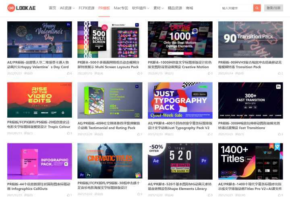Open the Multi Screen Layouts Pack title link
Screen dimensions: 290x199
(x=108, y=65)
